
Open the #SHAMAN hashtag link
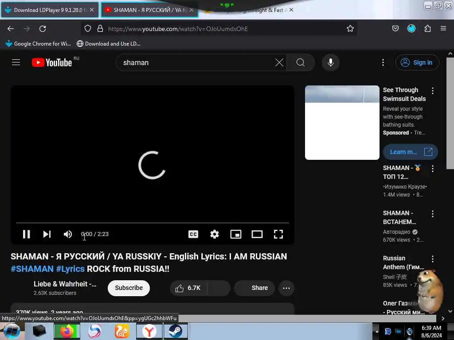pyautogui.click(x=32, y=269)
